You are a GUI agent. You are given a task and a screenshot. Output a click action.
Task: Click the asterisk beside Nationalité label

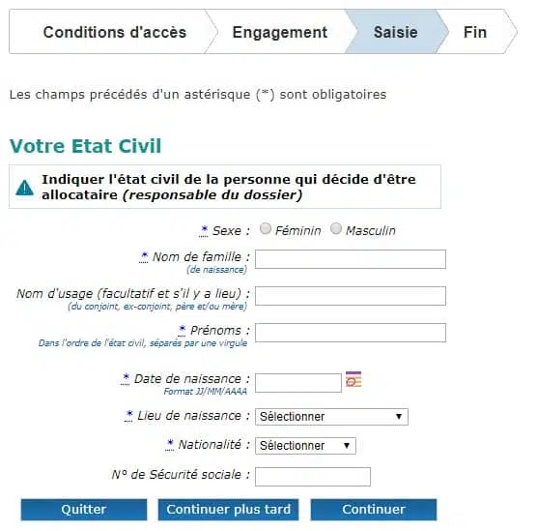[170, 445]
